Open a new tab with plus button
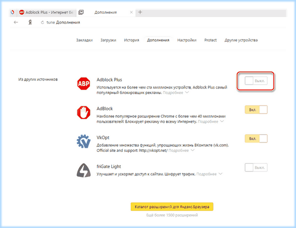 [140, 12]
